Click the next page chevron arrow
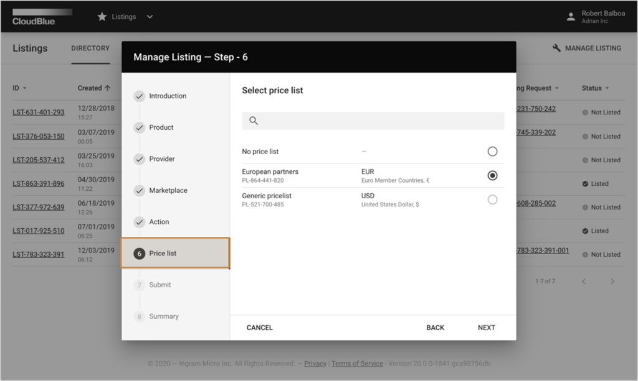This screenshot has width=638, height=381. [612, 281]
